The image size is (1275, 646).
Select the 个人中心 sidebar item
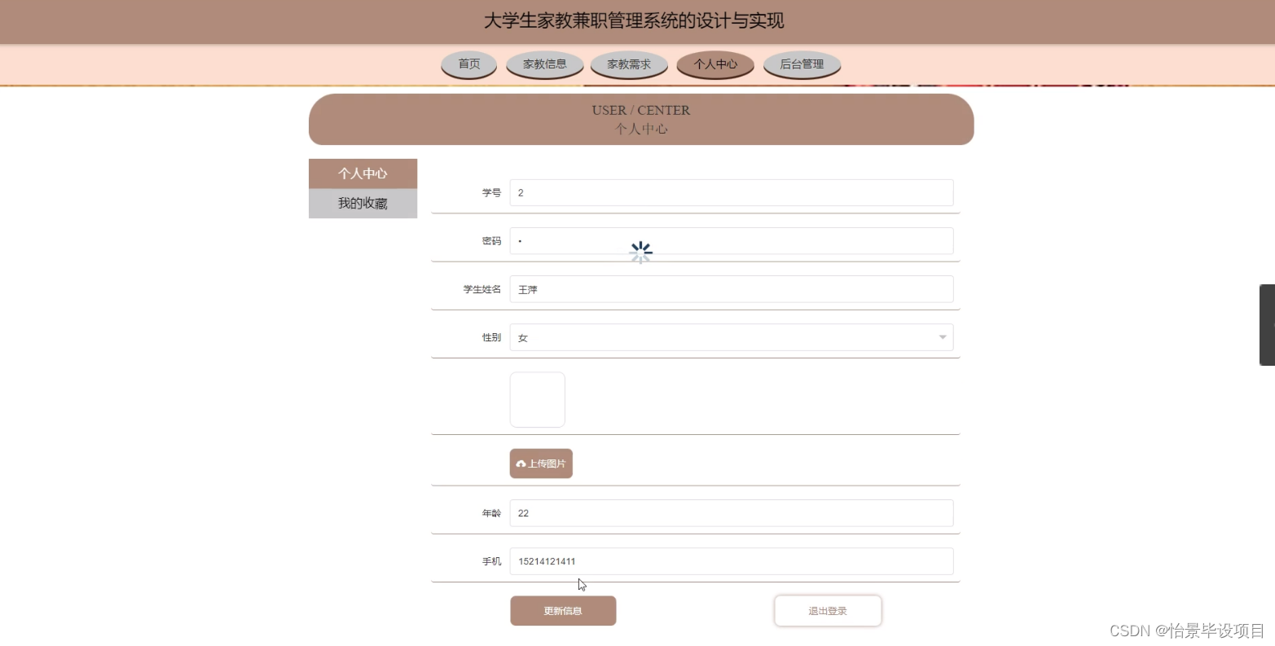click(362, 173)
